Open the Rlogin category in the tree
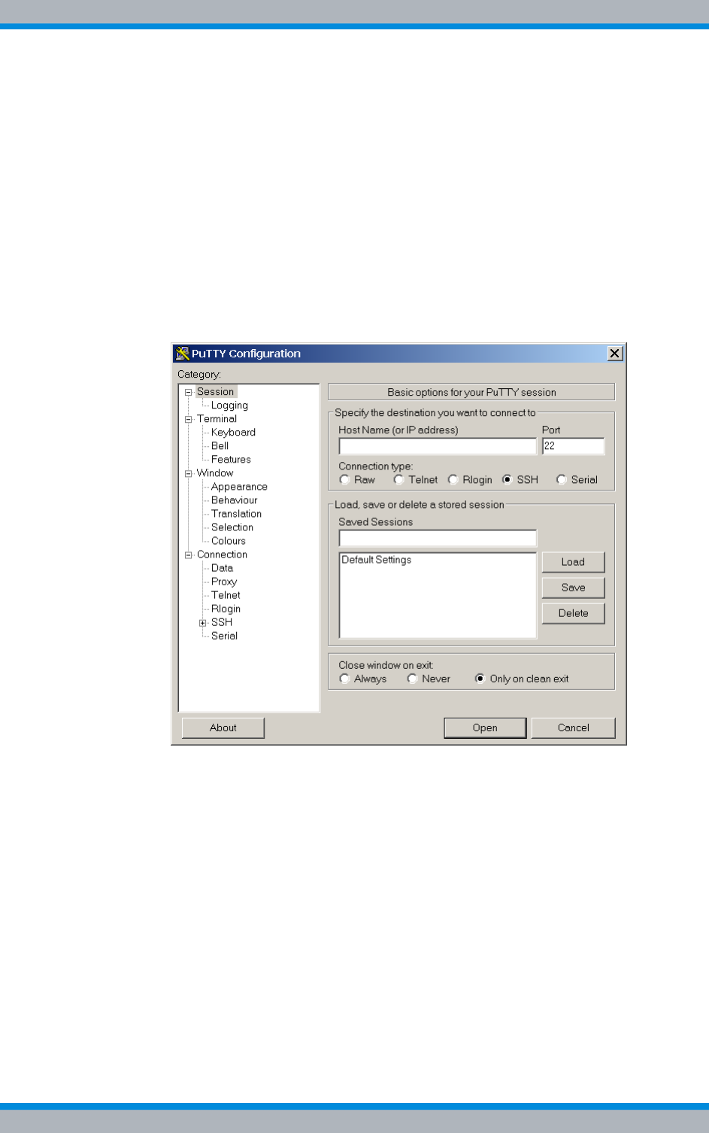 click(x=226, y=609)
